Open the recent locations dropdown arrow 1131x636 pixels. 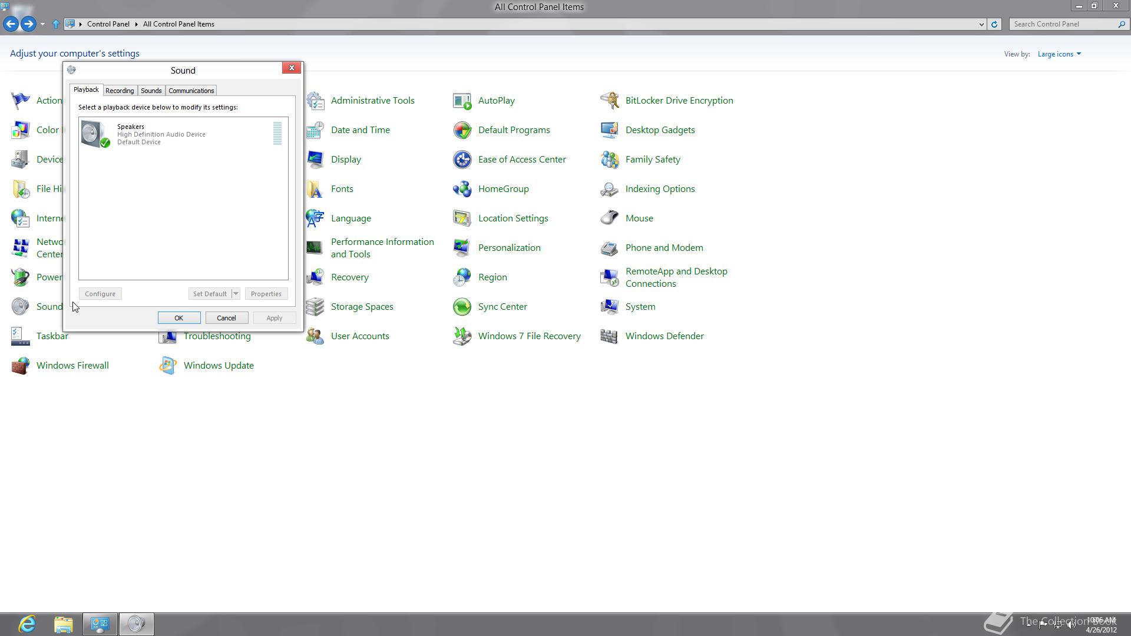click(42, 24)
